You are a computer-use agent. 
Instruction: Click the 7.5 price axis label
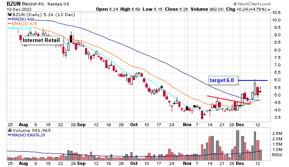click(x=277, y=58)
